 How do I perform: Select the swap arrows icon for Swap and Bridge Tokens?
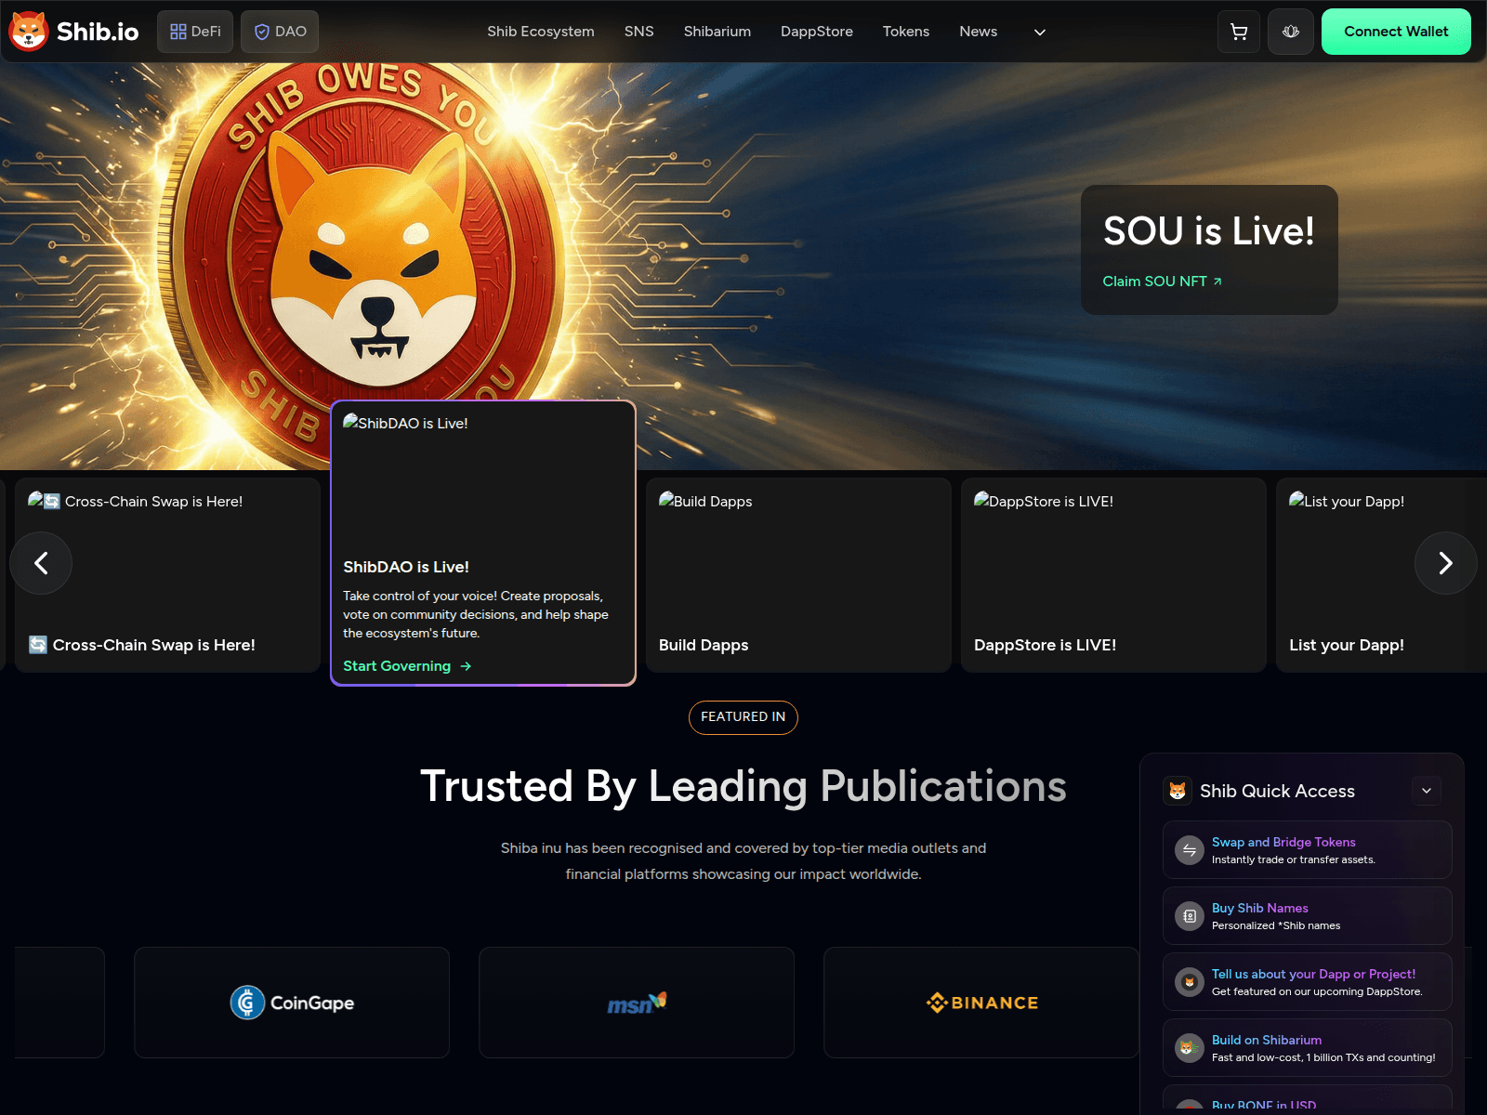[1189, 849]
